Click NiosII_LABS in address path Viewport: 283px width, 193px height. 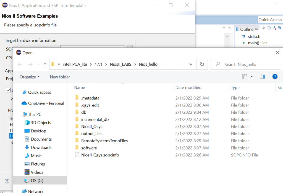pyautogui.click(x=120, y=64)
